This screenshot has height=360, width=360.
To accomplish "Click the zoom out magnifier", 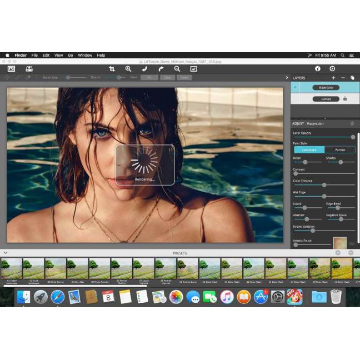I will [177, 69].
